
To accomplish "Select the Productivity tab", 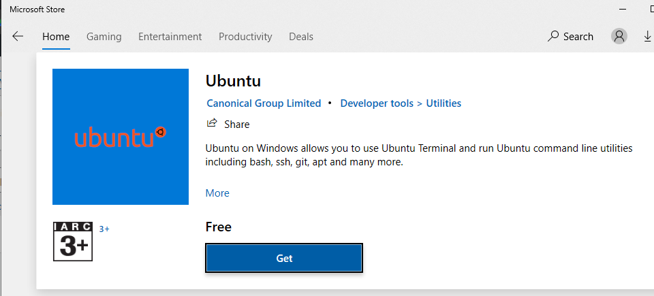I will point(245,37).
